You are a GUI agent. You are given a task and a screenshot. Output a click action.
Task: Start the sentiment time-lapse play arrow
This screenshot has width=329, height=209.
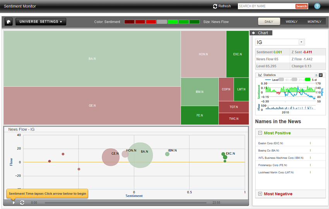[x=14, y=203]
